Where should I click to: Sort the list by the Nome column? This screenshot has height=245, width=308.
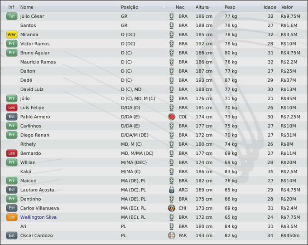pos(27,7)
